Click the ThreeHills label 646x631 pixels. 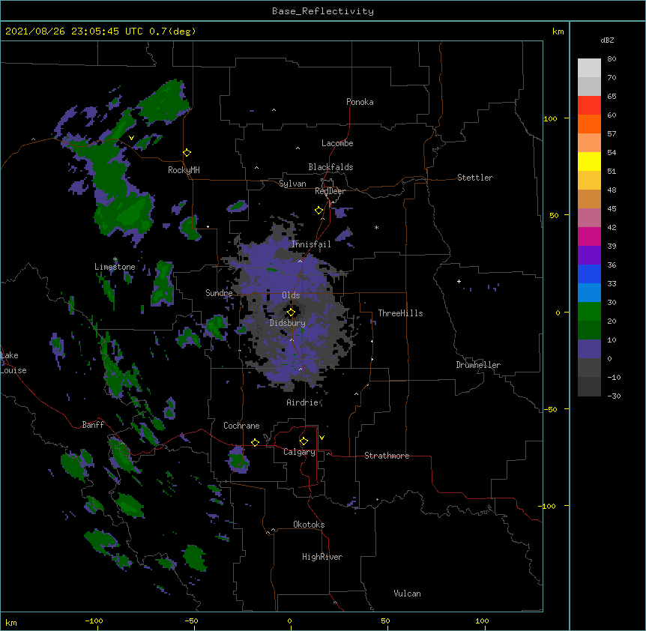(x=400, y=313)
